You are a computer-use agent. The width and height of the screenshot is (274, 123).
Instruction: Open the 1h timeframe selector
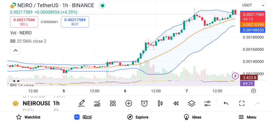coord(56,103)
